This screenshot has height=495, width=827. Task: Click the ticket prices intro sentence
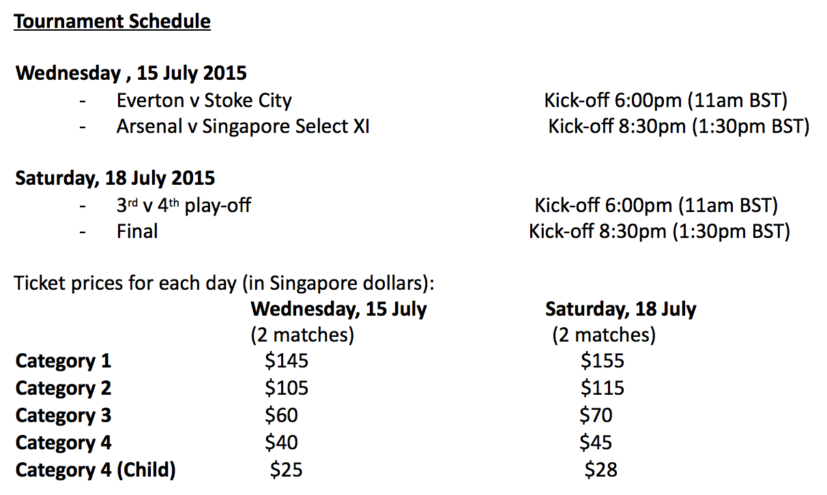click(224, 282)
